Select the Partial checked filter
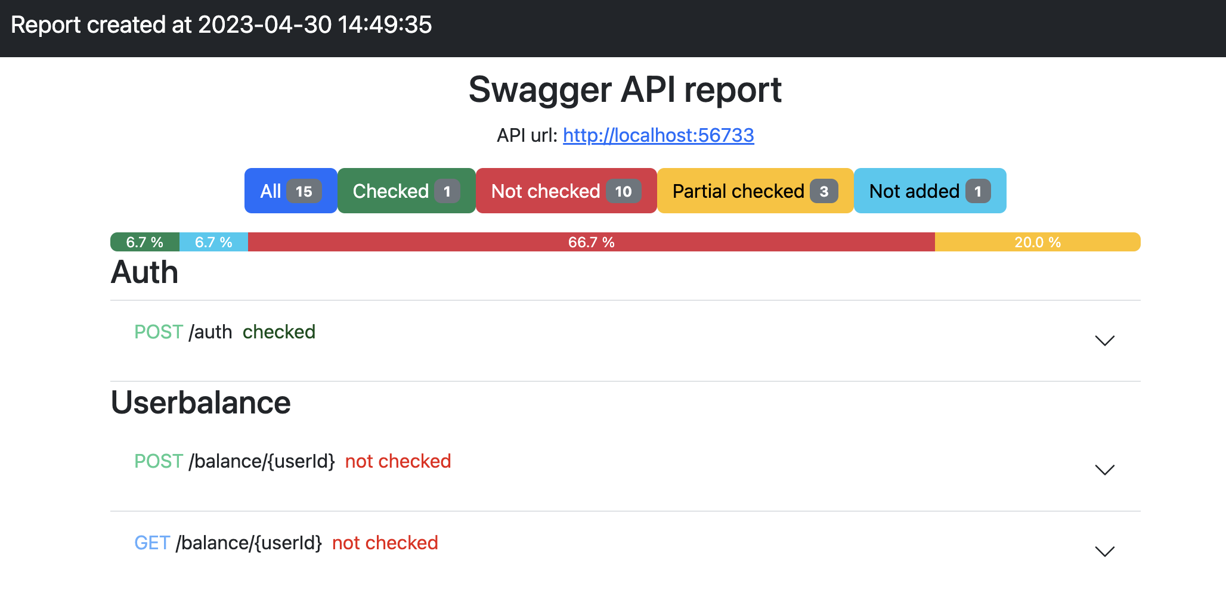Screen dimensions: 1226x591 coord(755,191)
